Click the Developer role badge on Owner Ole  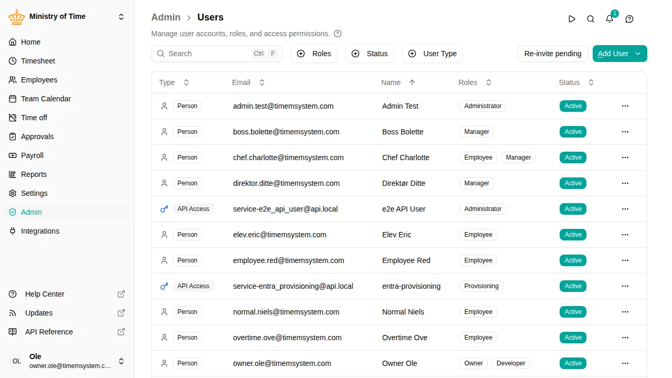(x=511, y=363)
